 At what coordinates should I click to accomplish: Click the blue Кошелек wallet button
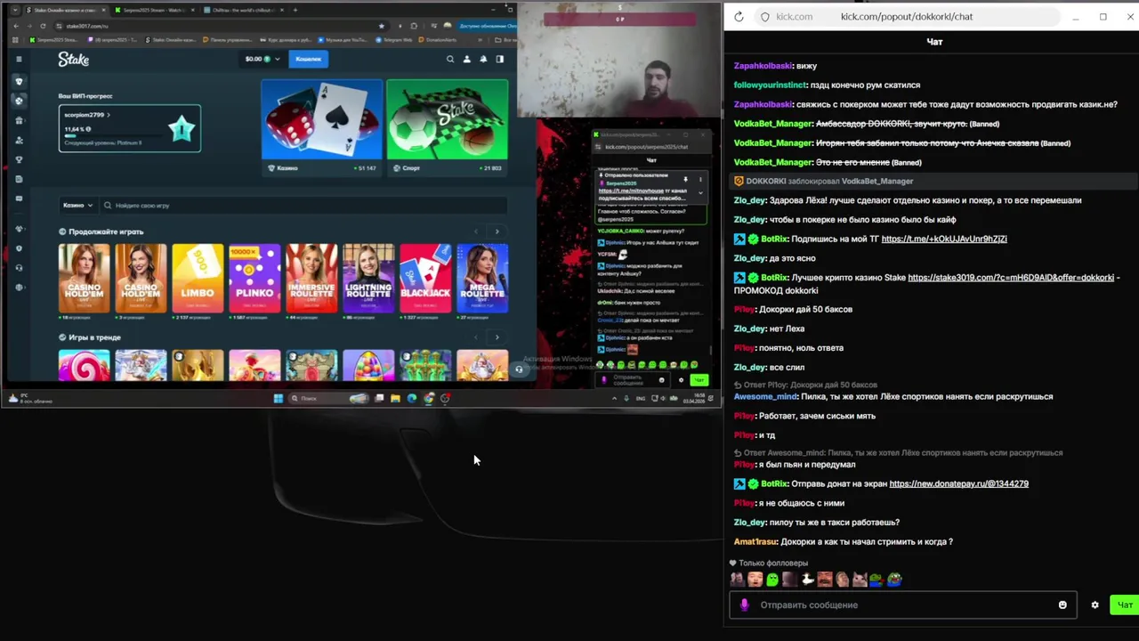pyautogui.click(x=308, y=59)
